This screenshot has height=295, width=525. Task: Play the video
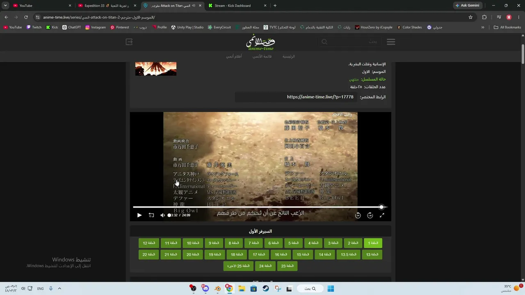tap(139, 215)
